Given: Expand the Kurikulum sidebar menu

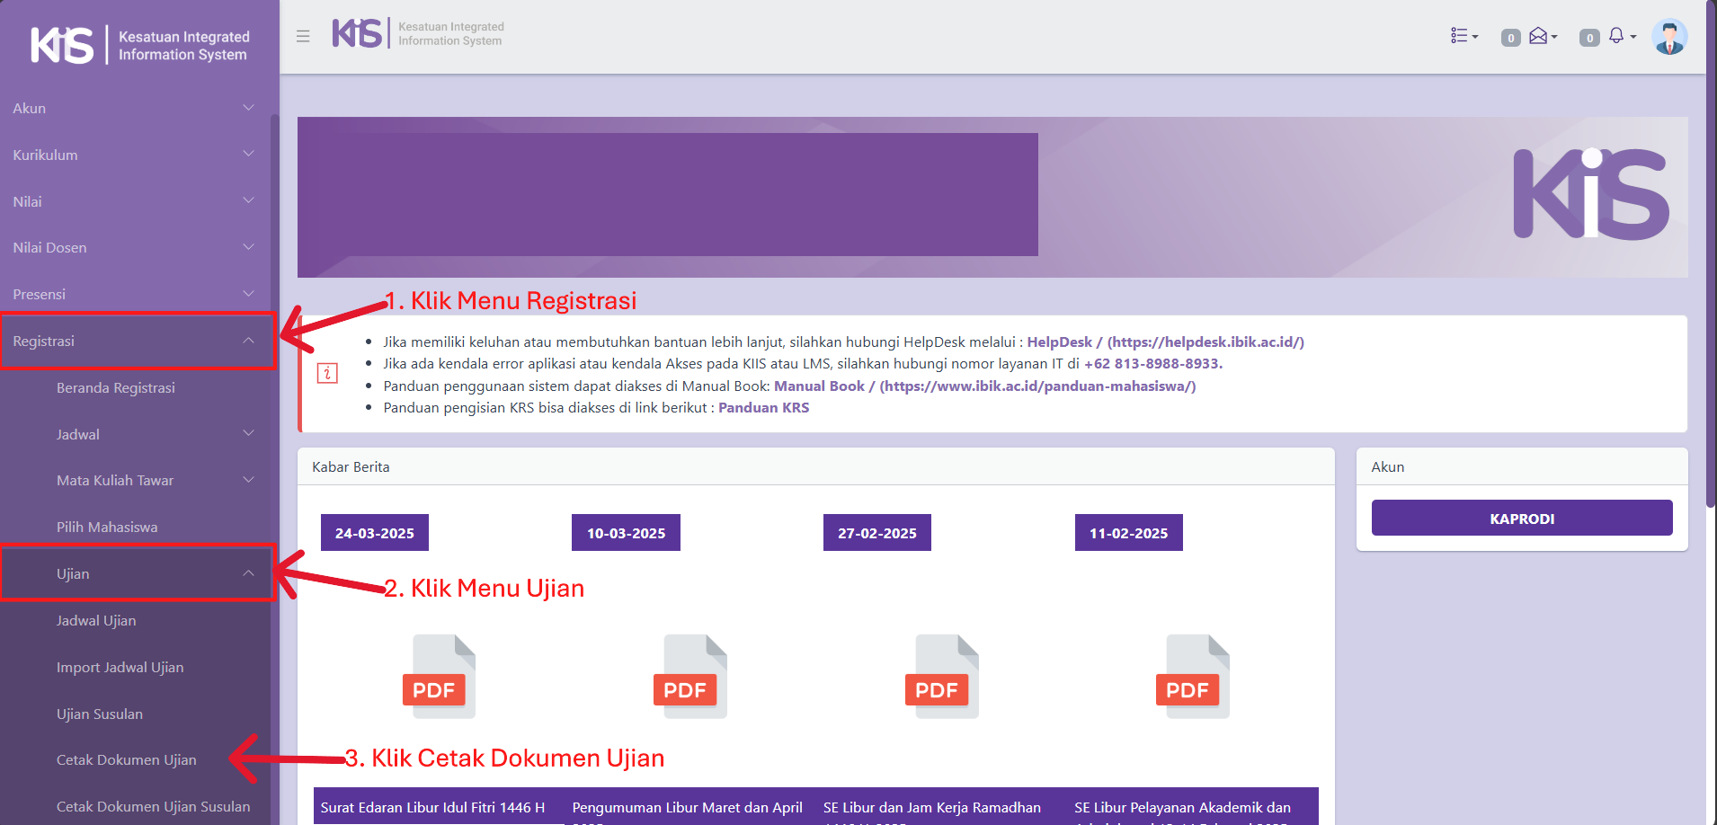Looking at the screenshot, I should click(133, 155).
